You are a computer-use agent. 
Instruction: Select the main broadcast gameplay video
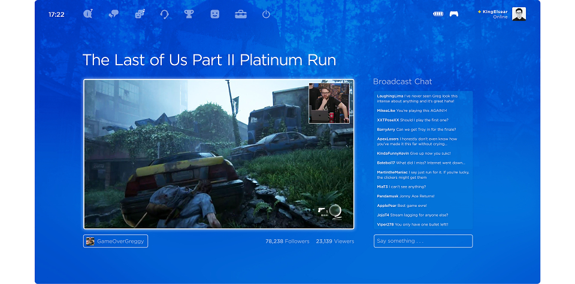[219, 154]
